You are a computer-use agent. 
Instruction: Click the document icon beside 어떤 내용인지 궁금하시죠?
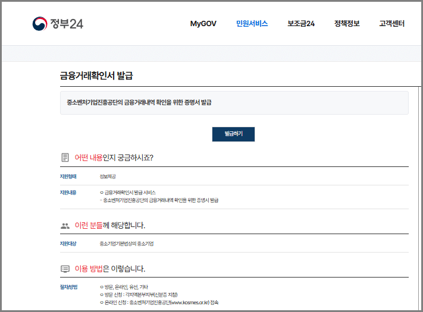click(x=65, y=157)
